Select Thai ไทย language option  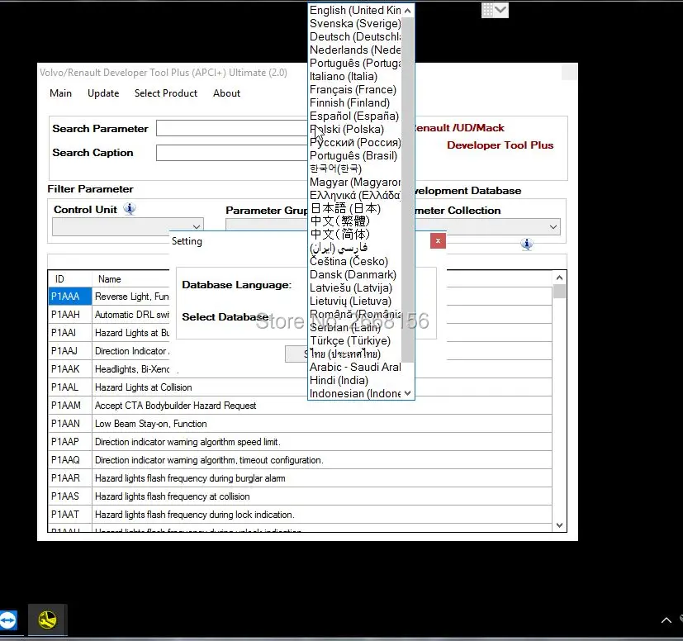pyautogui.click(x=355, y=354)
